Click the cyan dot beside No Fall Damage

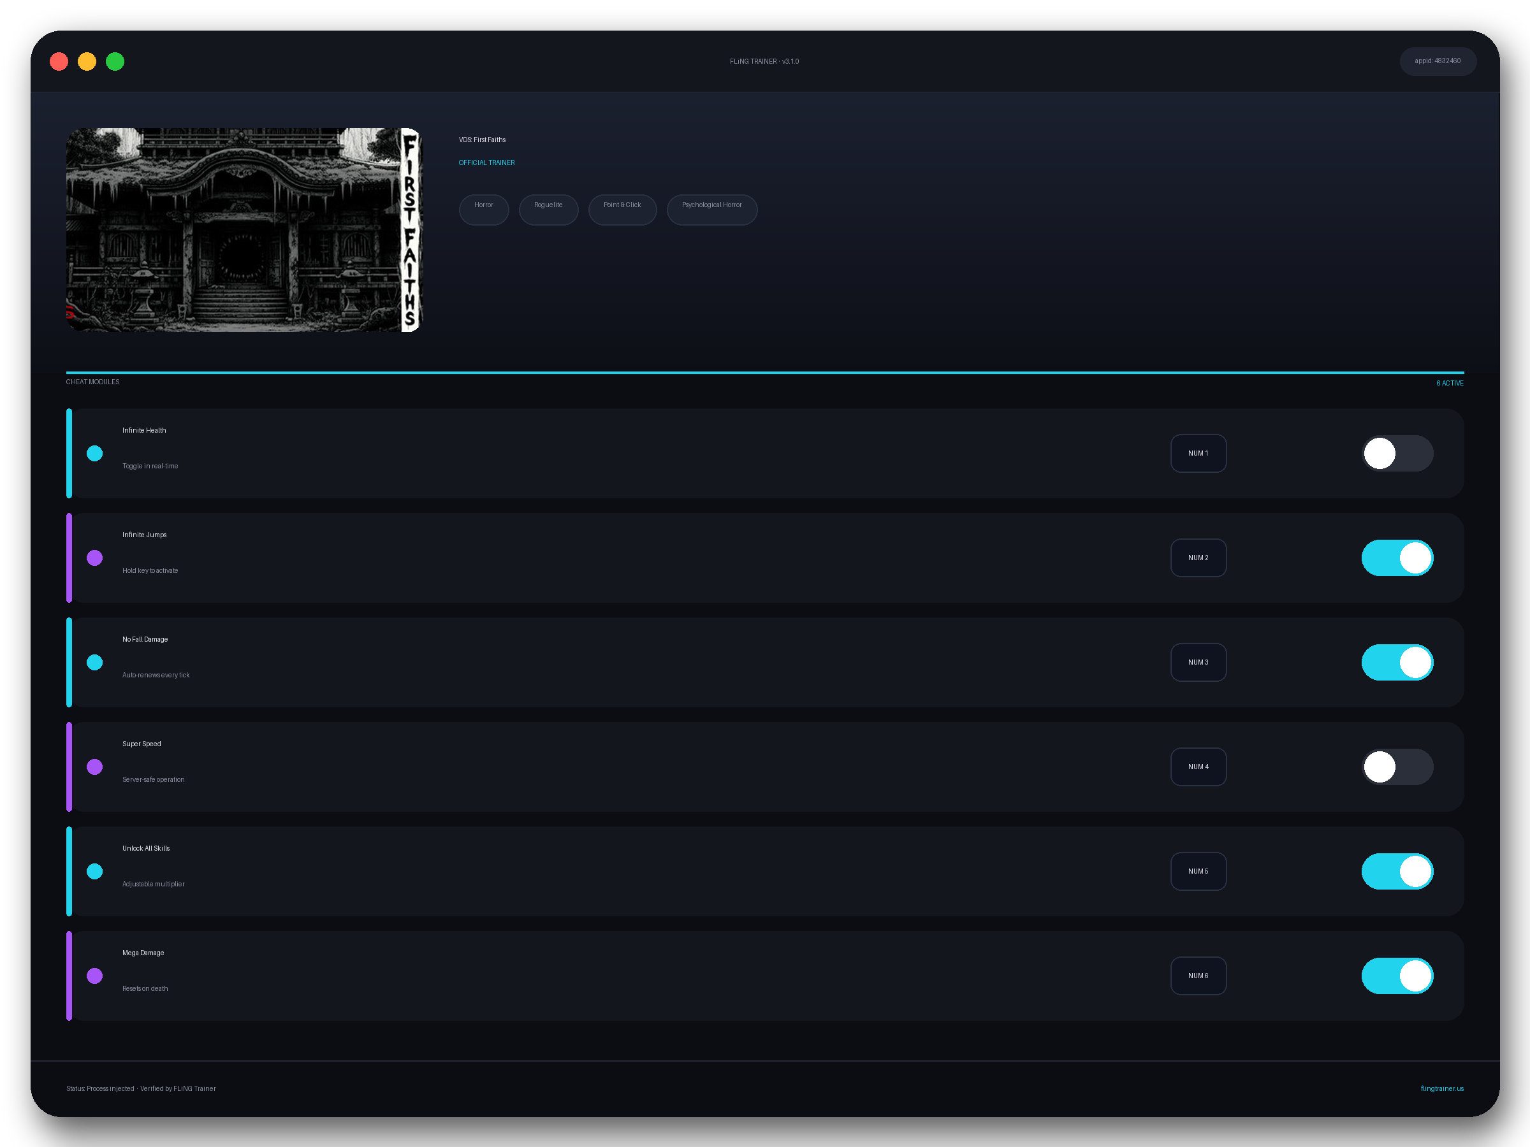pyautogui.click(x=95, y=662)
